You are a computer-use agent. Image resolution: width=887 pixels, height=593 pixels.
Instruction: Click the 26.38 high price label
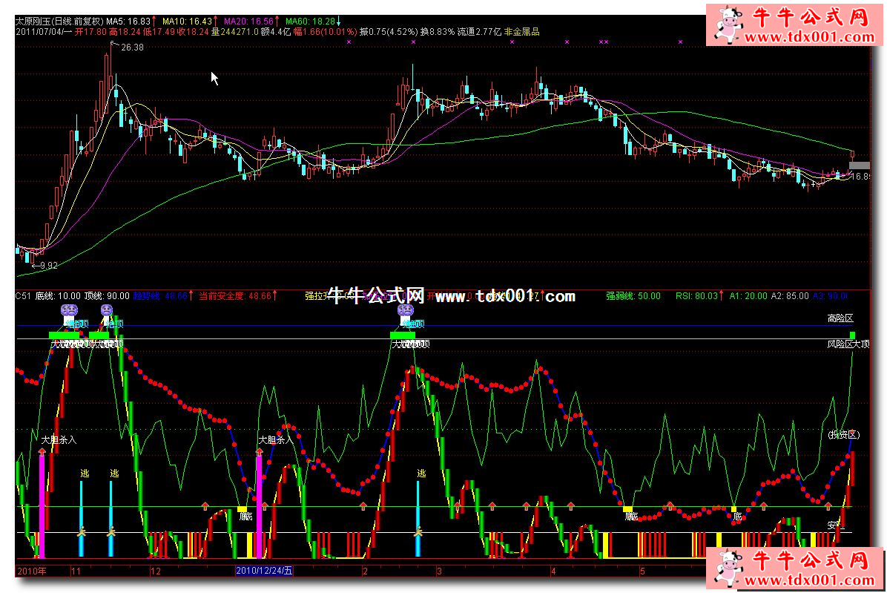click(x=131, y=47)
